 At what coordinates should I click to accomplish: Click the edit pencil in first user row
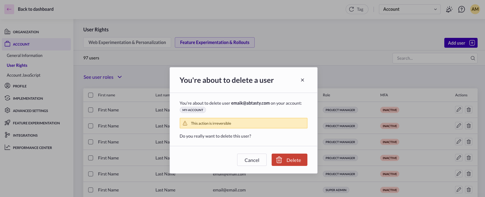tap(459, 110)
